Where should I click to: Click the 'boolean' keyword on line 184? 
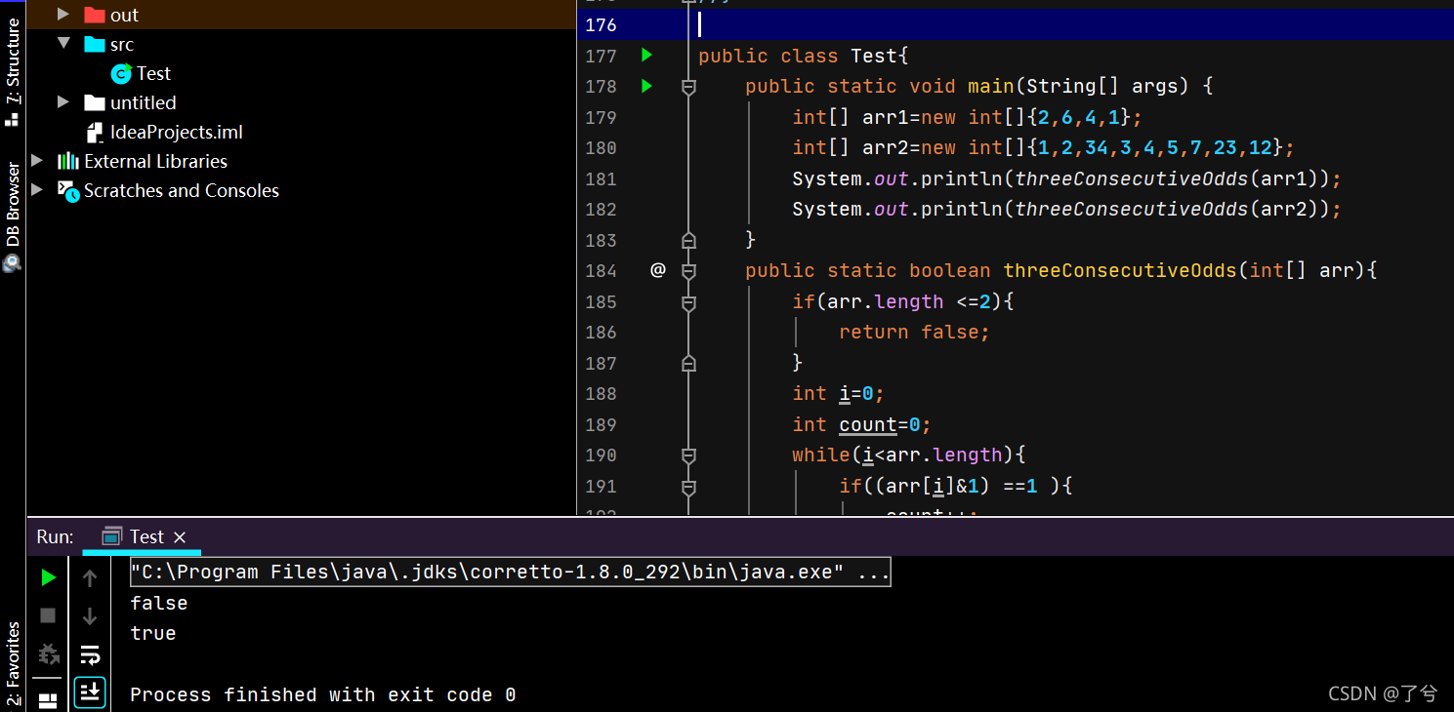pyautogui.click(x=950, y=270)
